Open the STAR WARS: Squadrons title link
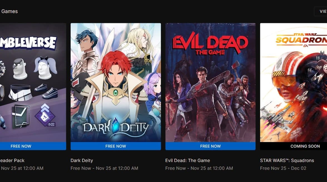The width and height of the screenshot is (327, 182). (x=287, y=160)
